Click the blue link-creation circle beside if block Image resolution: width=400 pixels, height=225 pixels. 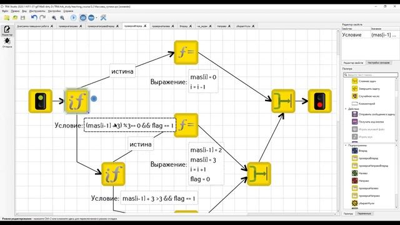(x=94, y=99)
